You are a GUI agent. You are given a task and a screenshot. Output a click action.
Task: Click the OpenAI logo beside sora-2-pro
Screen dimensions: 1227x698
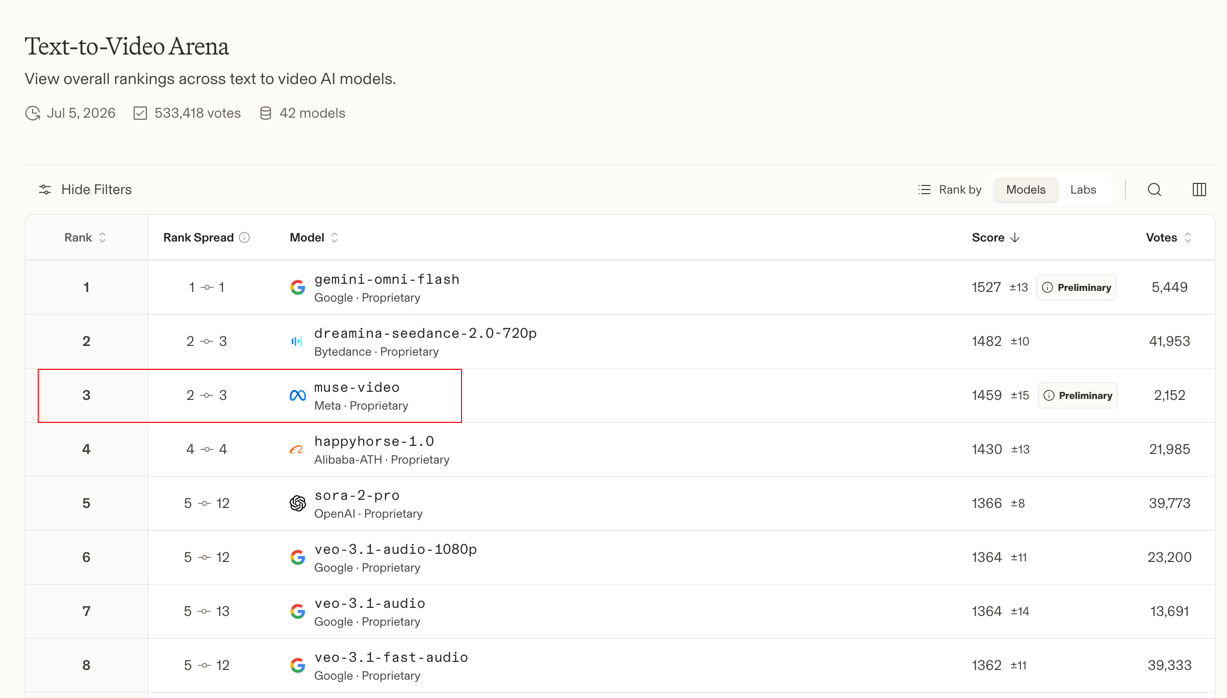[298, 503]
